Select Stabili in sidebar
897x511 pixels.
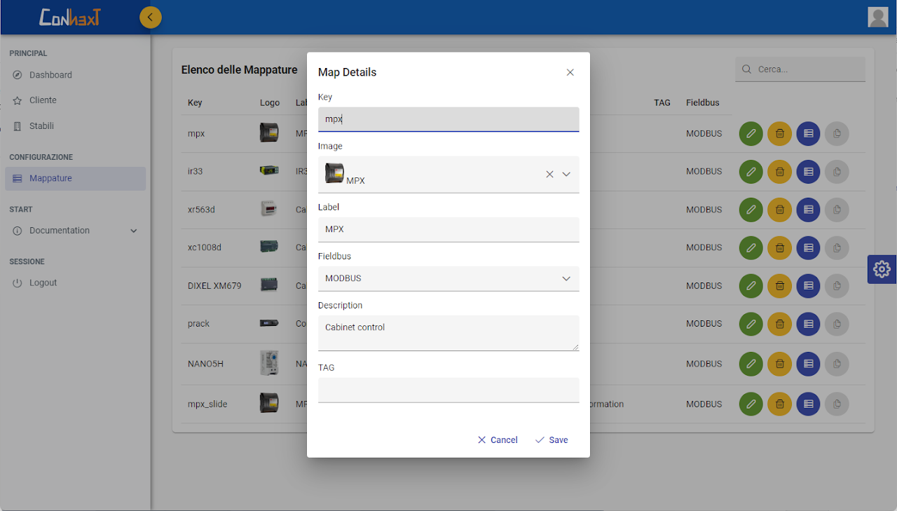(41, 126)
